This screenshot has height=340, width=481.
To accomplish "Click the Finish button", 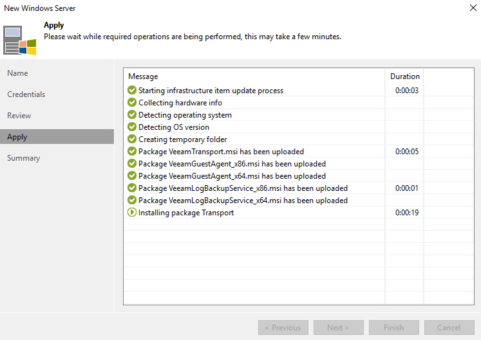I will pos(393,328).
